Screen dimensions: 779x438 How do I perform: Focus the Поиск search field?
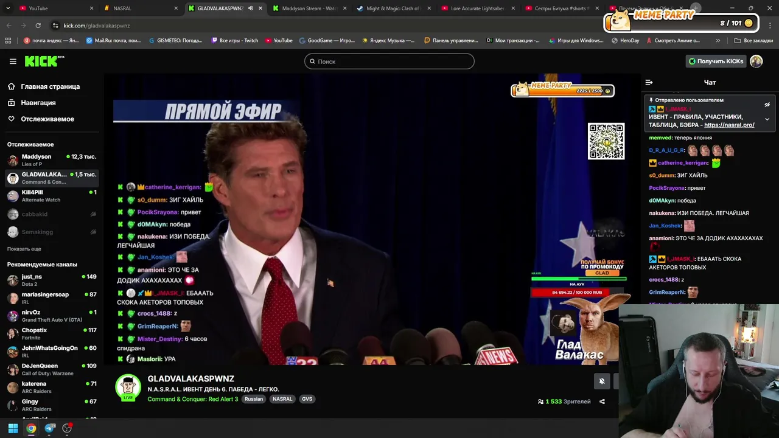[x=389, y=61]
